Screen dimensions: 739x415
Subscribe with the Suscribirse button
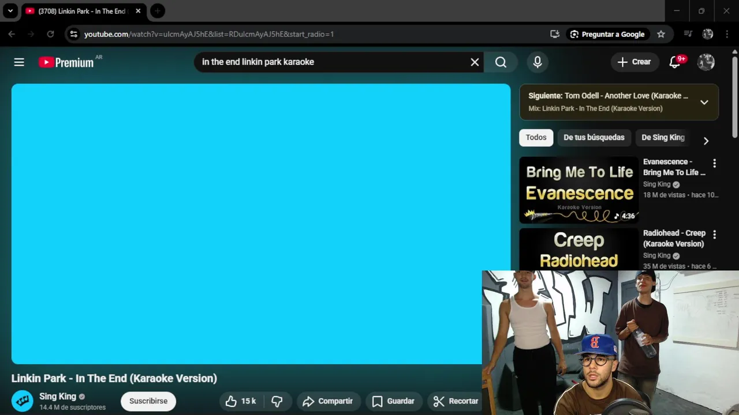coord(148,401)
